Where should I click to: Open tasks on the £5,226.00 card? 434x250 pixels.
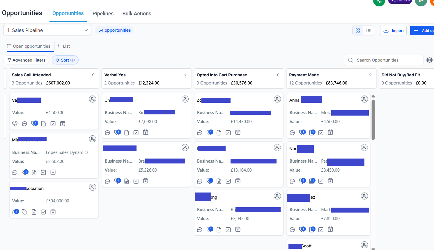[x=136, y=181]
